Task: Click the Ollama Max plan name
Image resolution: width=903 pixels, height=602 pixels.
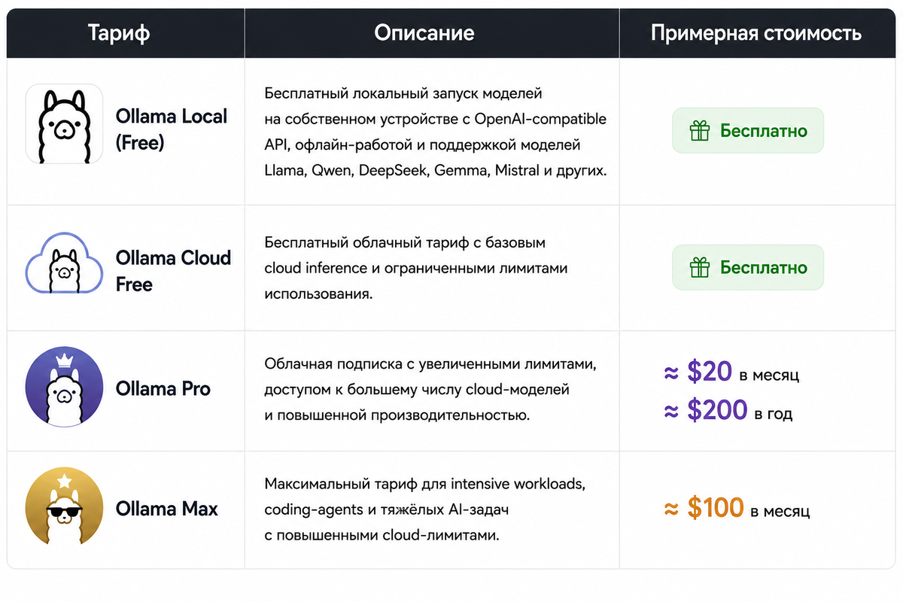Action: [166, 509]
